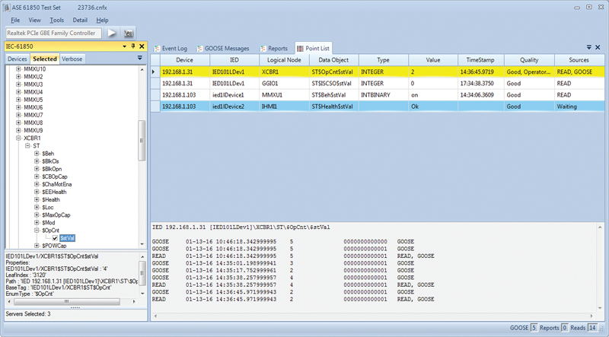
Task: Collapse the XCBR1 tree node
Action: pyautogui.click(x=19, y=138)
